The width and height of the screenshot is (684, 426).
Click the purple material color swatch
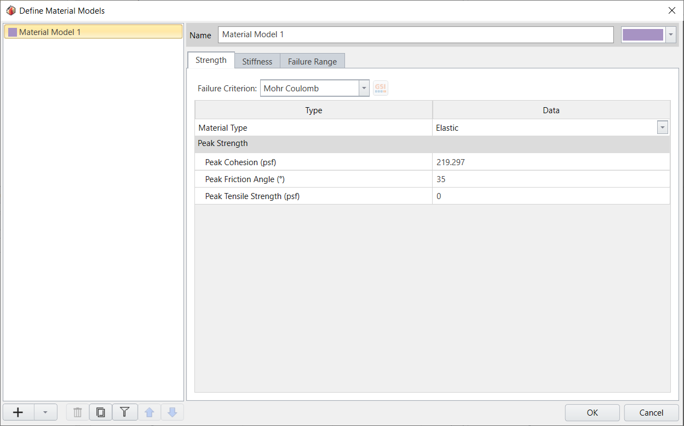point(644,34)
